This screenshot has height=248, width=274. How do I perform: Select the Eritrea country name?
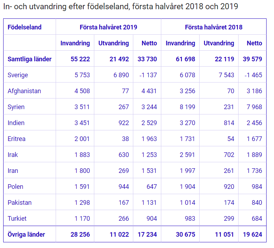17,139
